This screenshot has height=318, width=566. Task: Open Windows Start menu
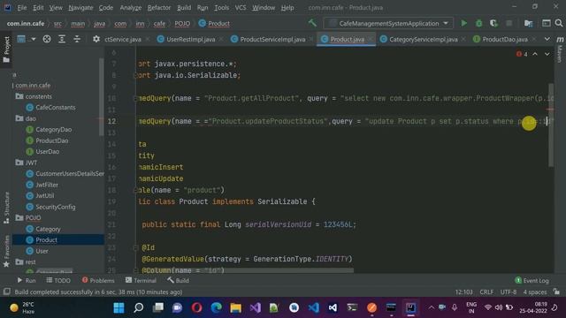[x=119, y=307]
